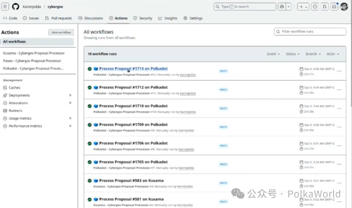The width and height of the screenshot is (352, 208).
Task: Open Attestations under Management
Action: click(x=18, y=103)
